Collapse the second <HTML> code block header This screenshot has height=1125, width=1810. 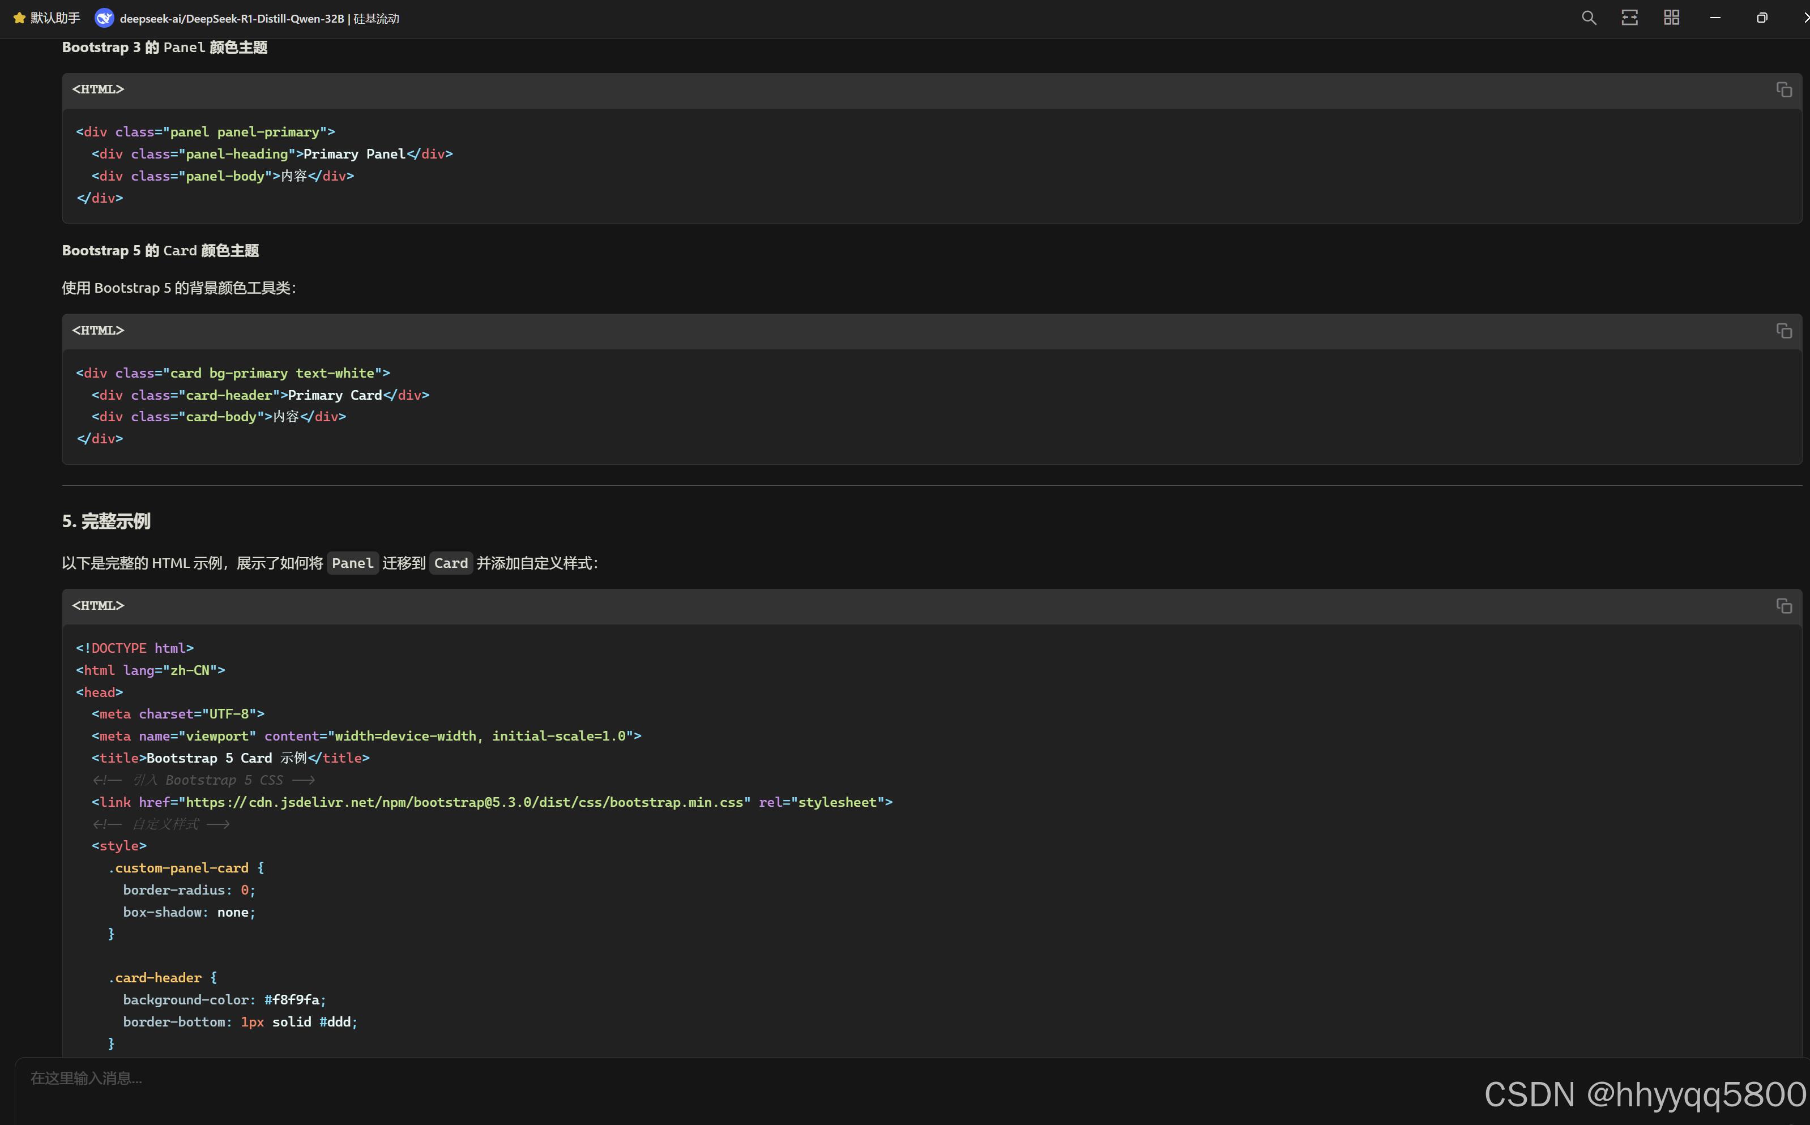point(98,330)
